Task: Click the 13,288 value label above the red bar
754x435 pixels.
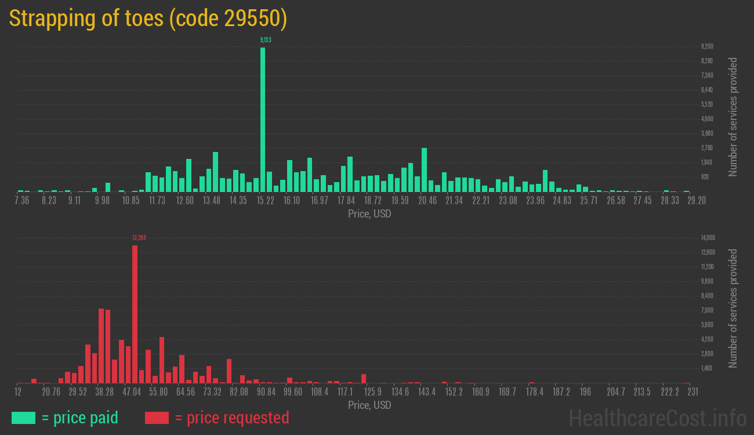Action: tap(138, 238)
